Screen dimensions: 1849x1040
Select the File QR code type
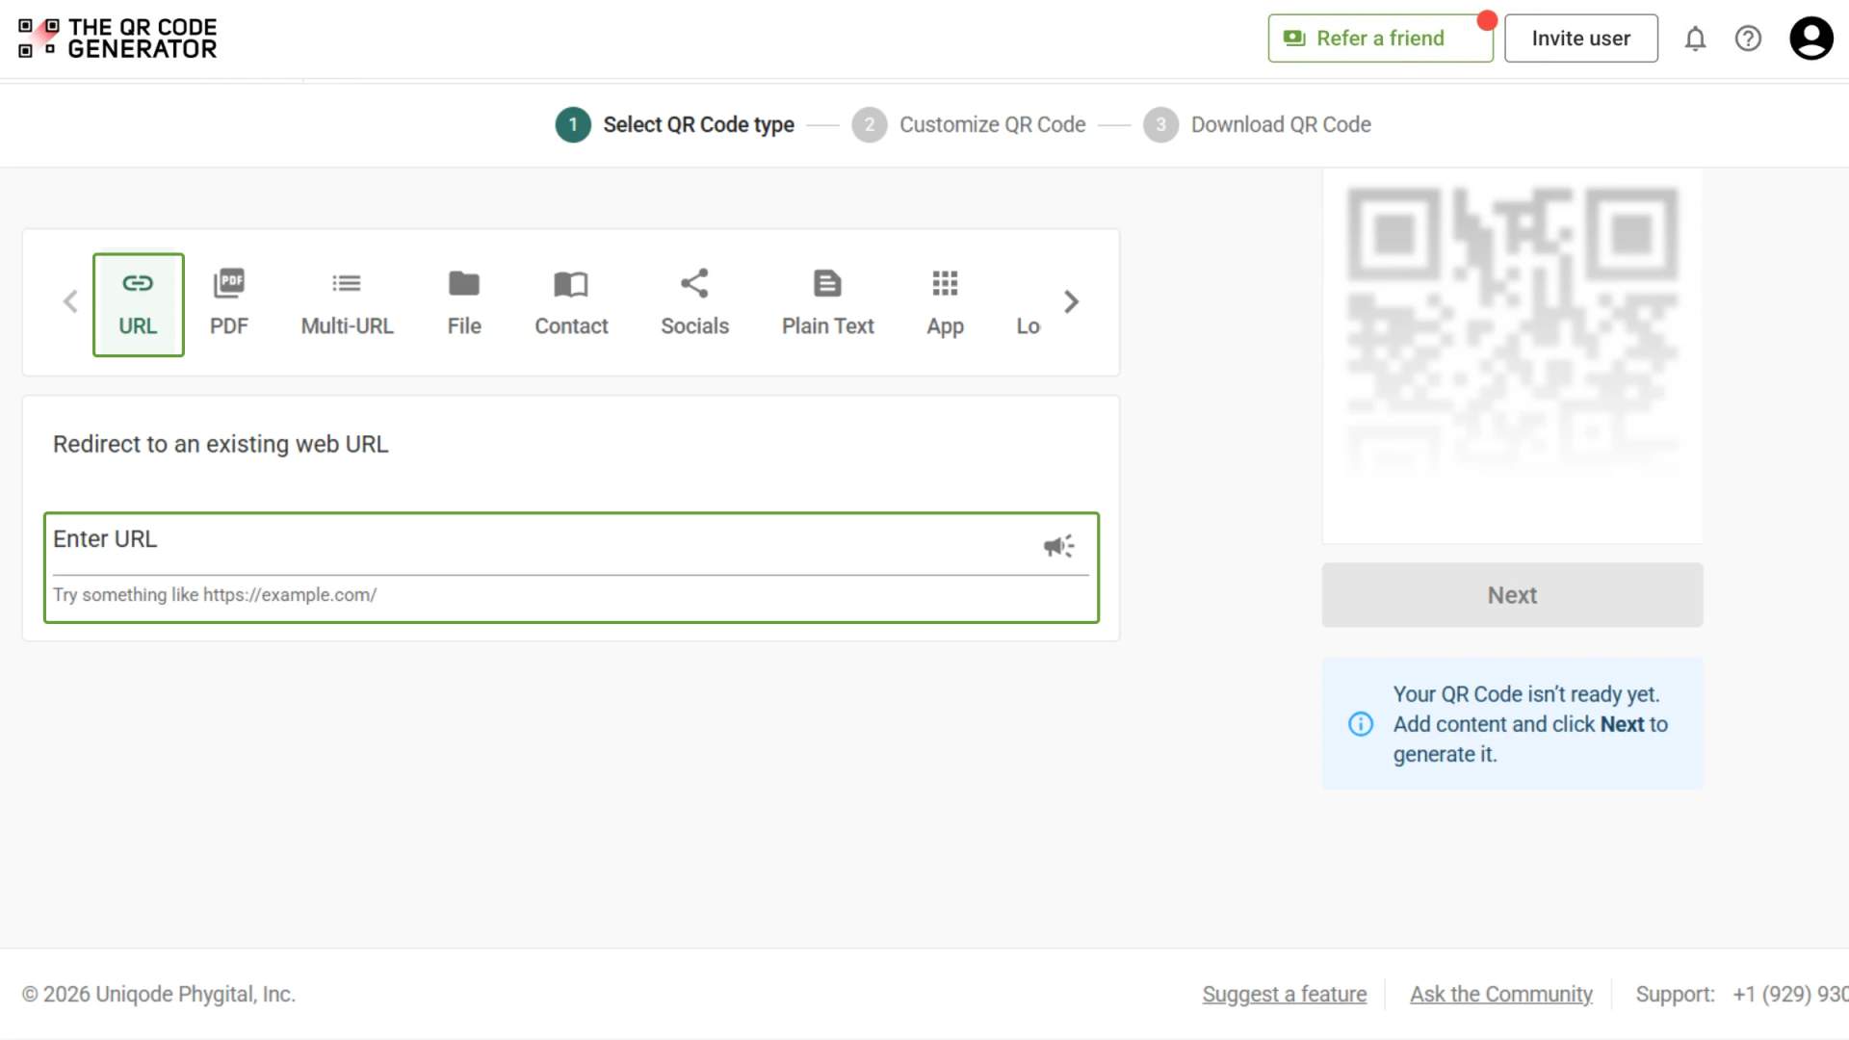coord(464,304)
